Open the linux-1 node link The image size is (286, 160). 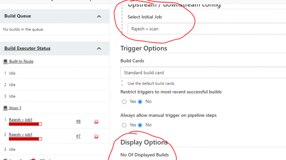pyautogui.click(x=15, y=108)
